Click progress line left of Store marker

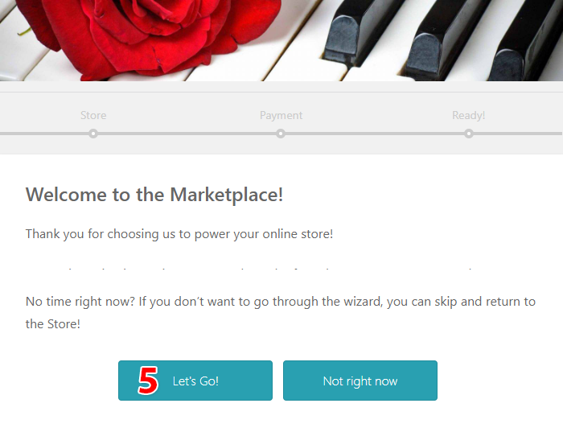tap(44, 134)
